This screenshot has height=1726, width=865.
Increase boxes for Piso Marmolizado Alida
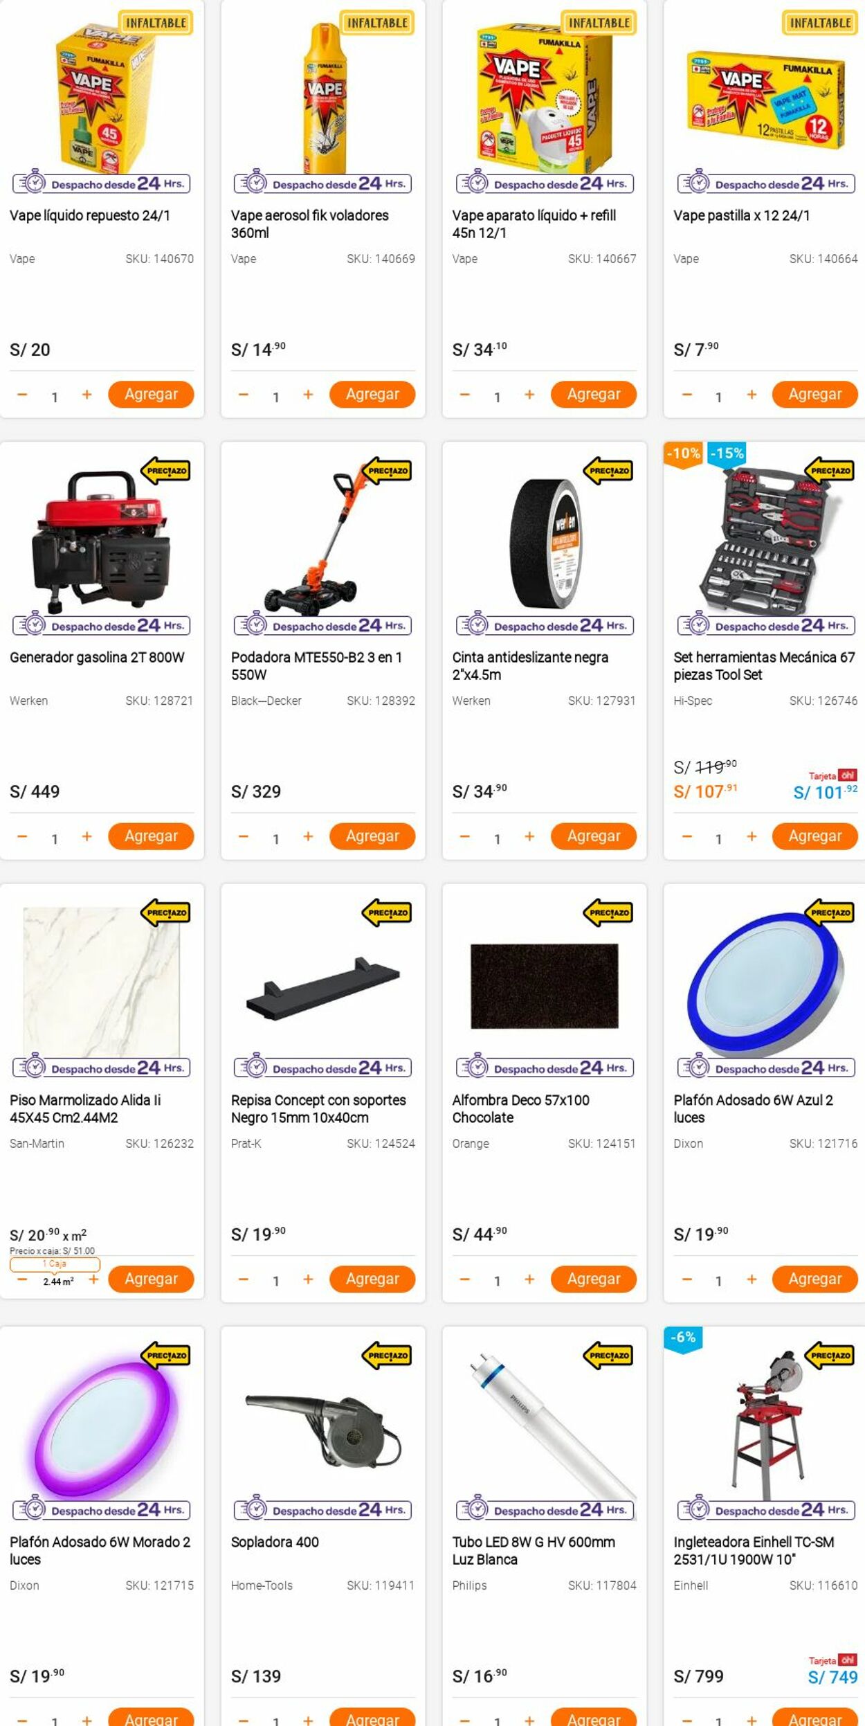93,1279
